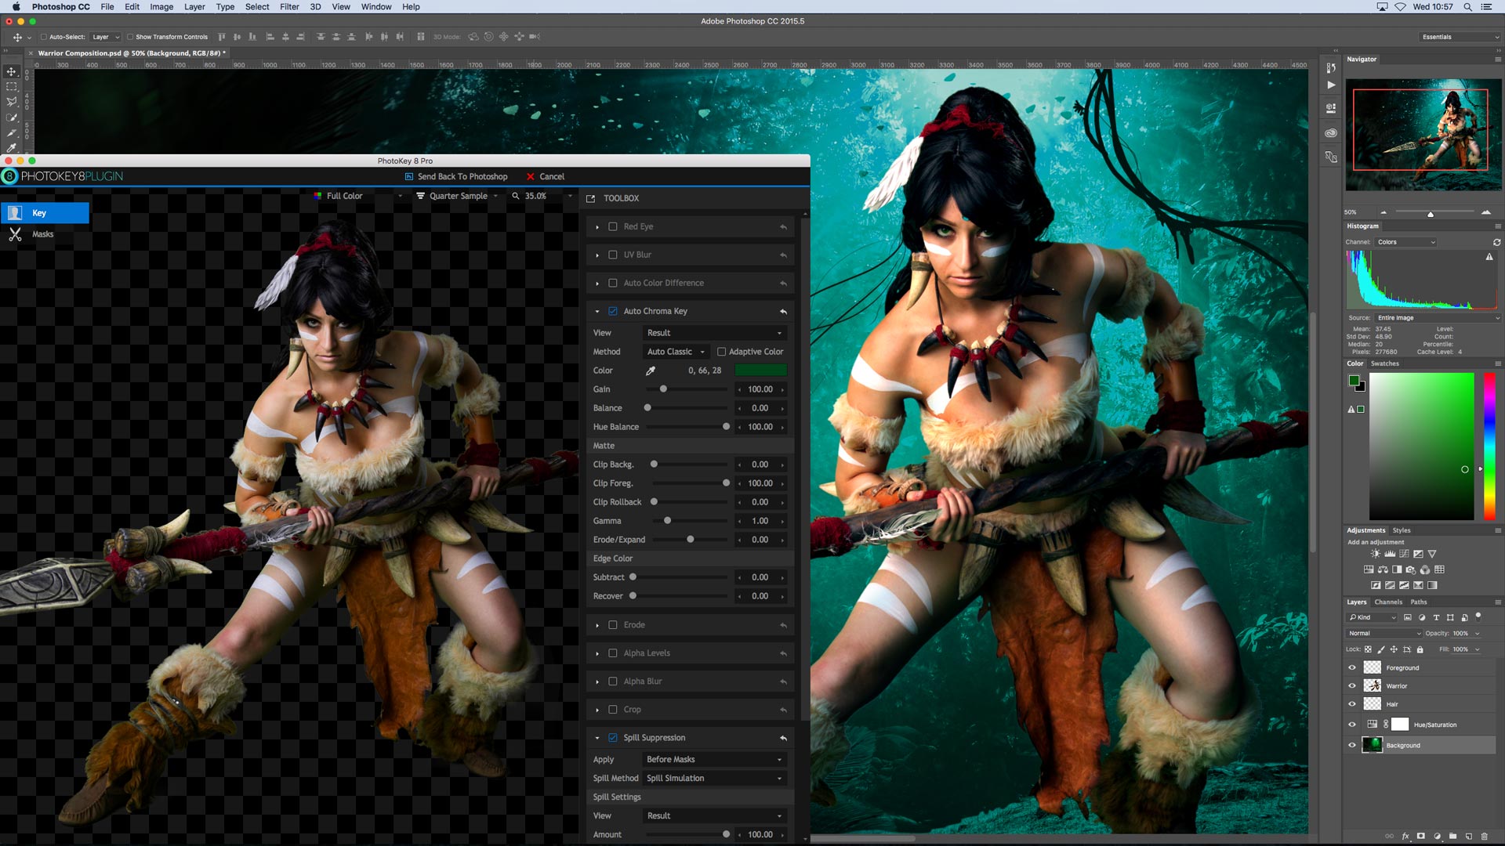
Task: Click the green key color swatch
Action: [x=760, y=371]
